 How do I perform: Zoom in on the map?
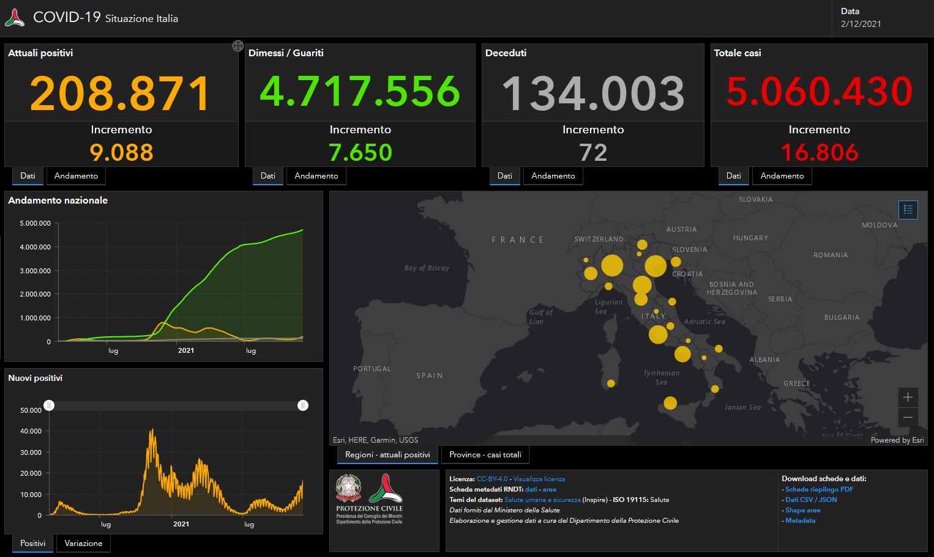[908, 397]
